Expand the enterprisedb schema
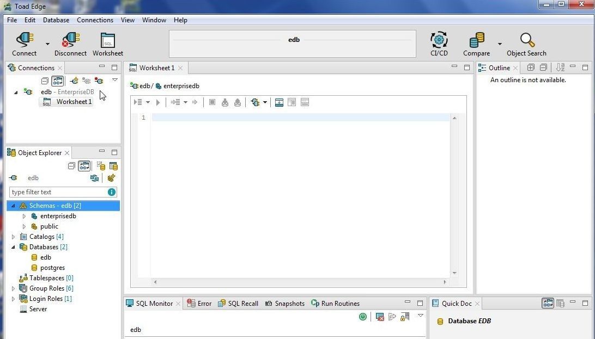Viewport: 595px width, 339px height. click(24, 216)
